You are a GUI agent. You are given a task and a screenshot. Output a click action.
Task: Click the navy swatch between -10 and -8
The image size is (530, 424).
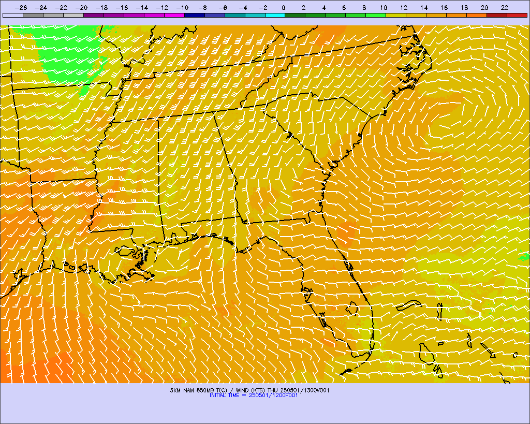(x=195, y=15)
